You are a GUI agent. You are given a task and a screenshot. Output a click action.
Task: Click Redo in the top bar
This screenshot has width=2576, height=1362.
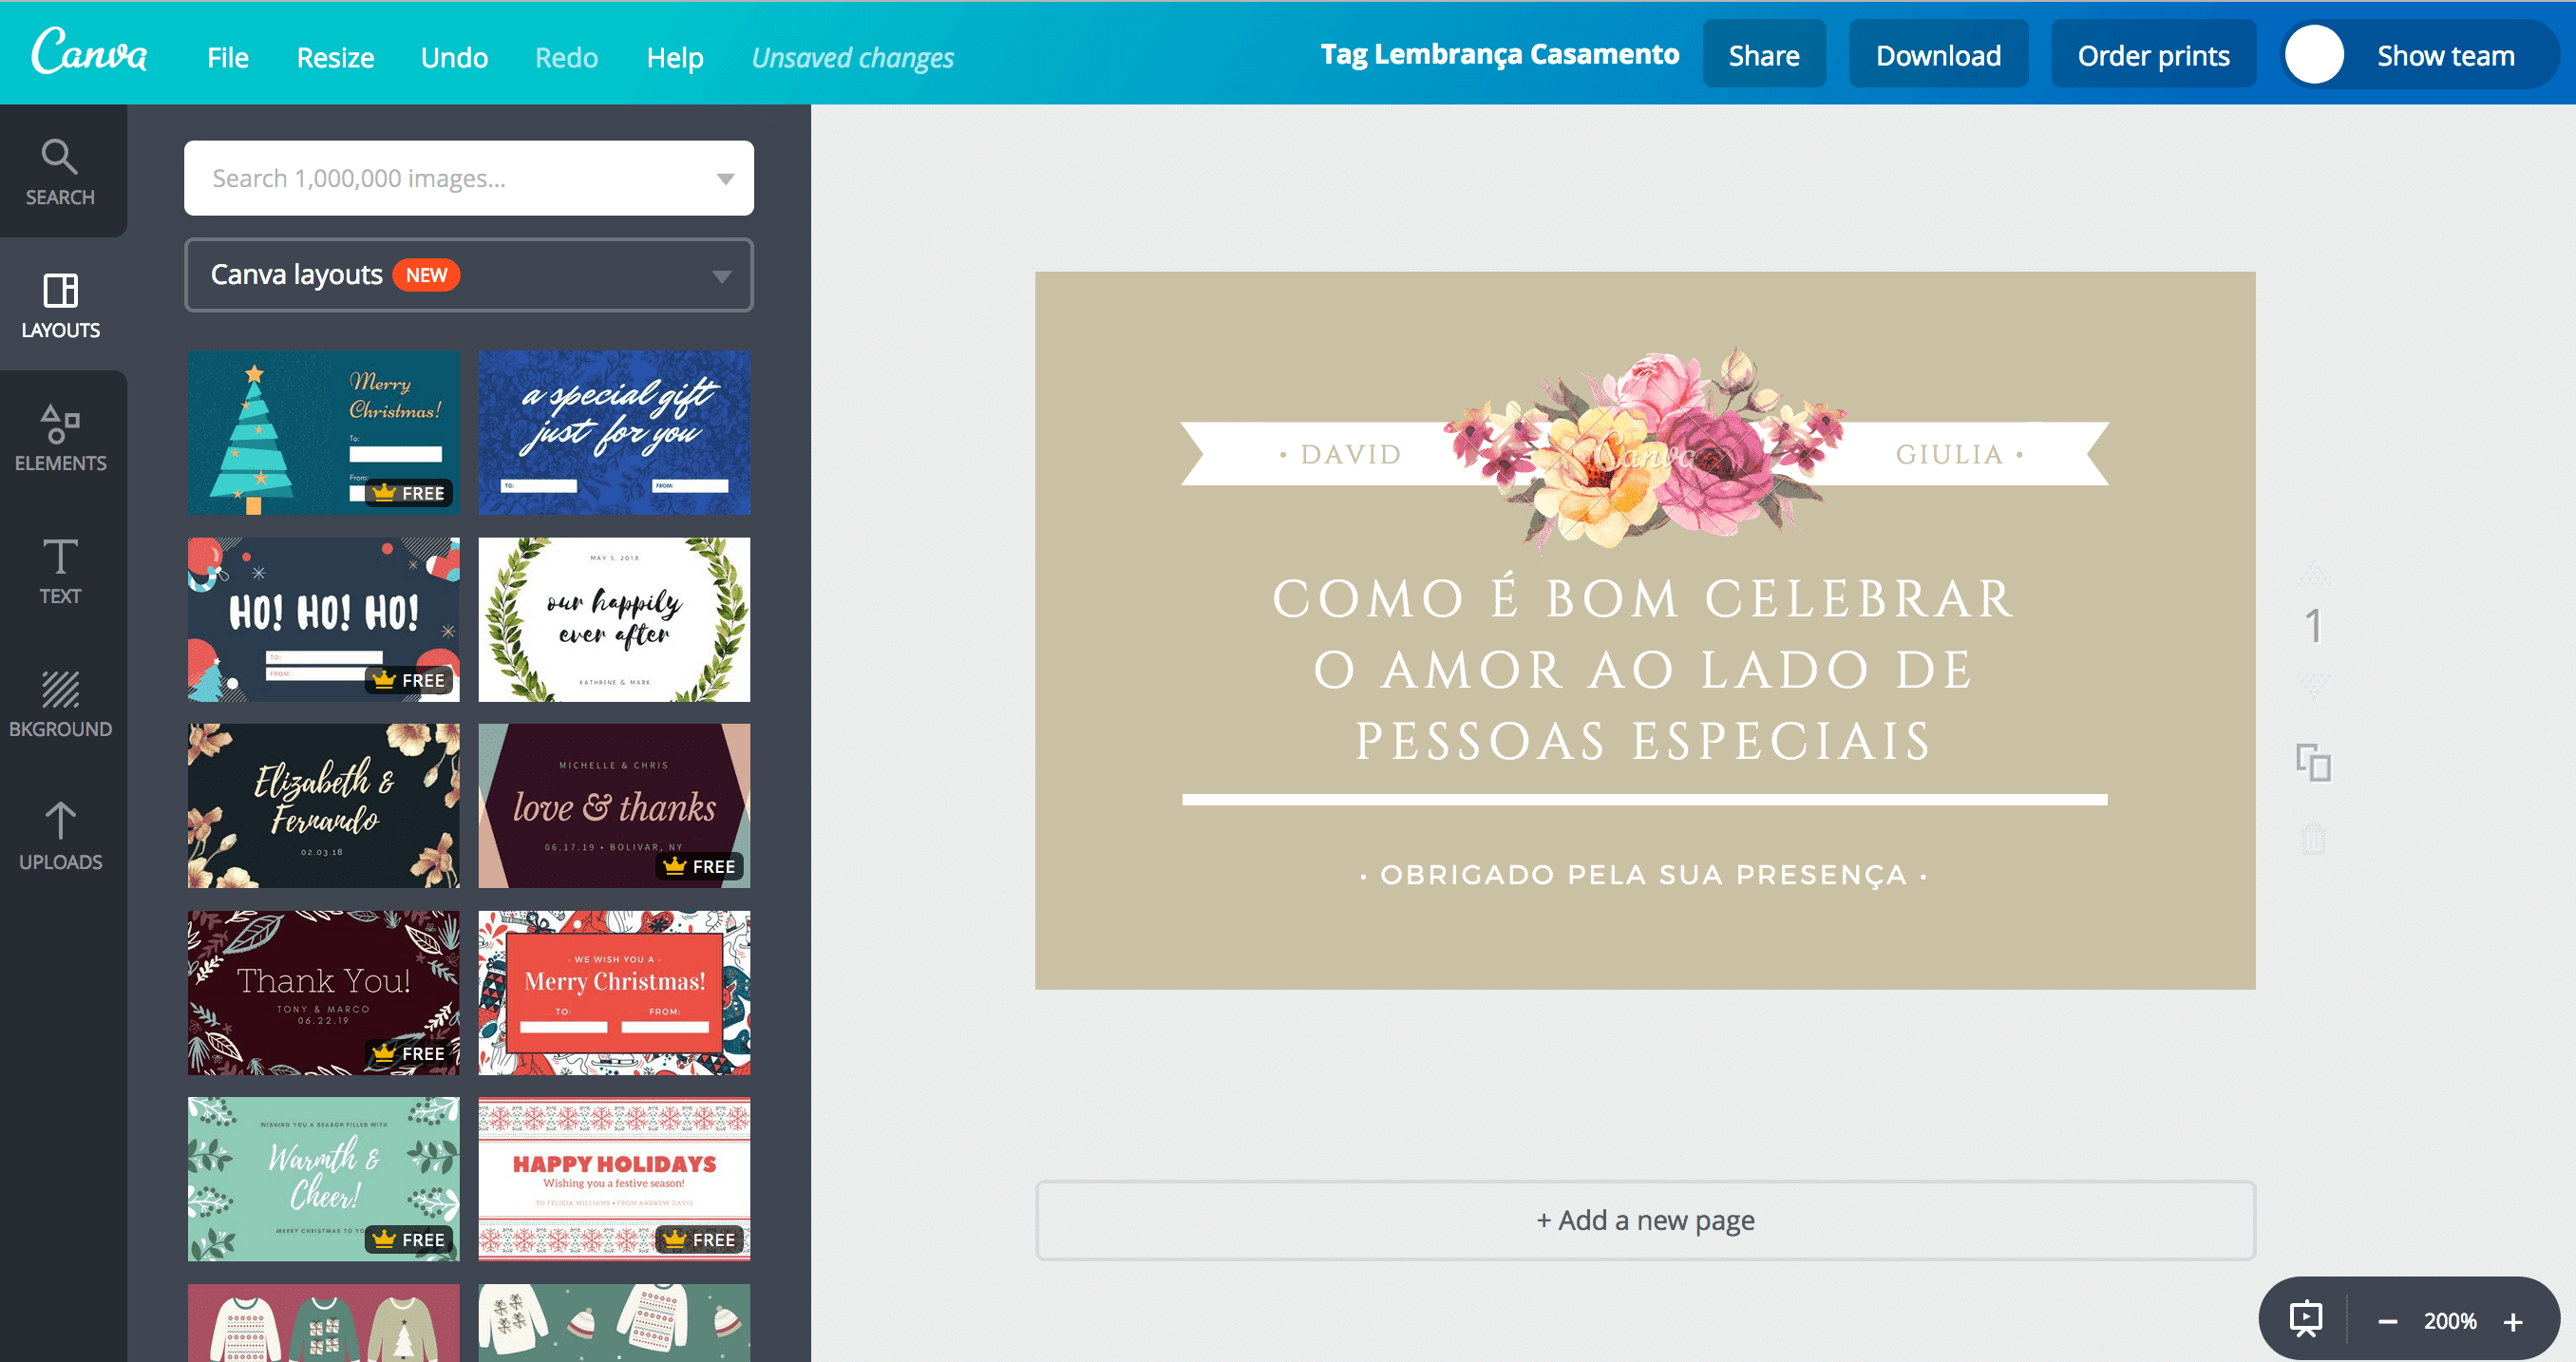click(x=566, y=57)
